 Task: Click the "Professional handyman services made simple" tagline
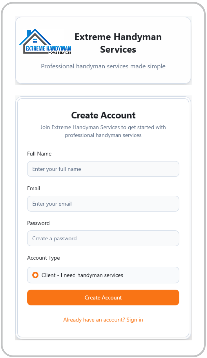click(103, 66)
